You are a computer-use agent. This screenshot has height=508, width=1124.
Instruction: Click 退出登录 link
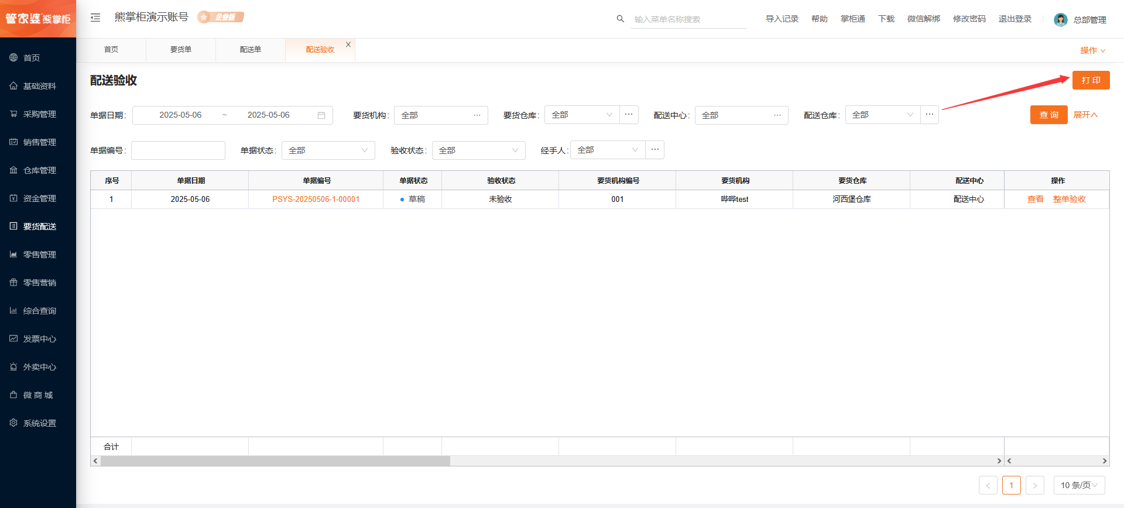click(1015, 19)
